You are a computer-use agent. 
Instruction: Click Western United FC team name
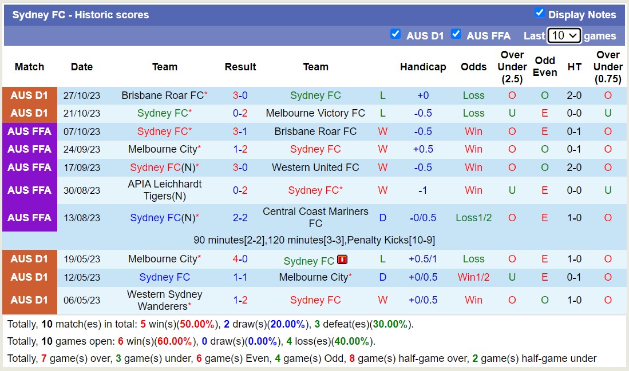pos(315,167)
